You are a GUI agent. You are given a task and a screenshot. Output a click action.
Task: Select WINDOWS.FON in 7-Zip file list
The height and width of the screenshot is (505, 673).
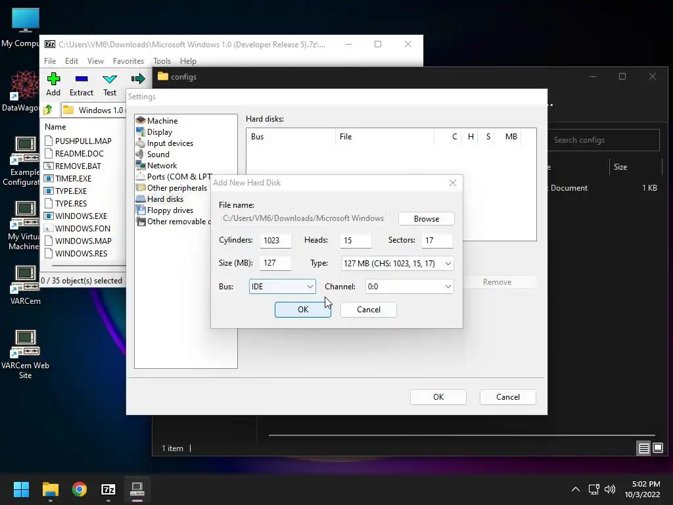coord(78,228)
